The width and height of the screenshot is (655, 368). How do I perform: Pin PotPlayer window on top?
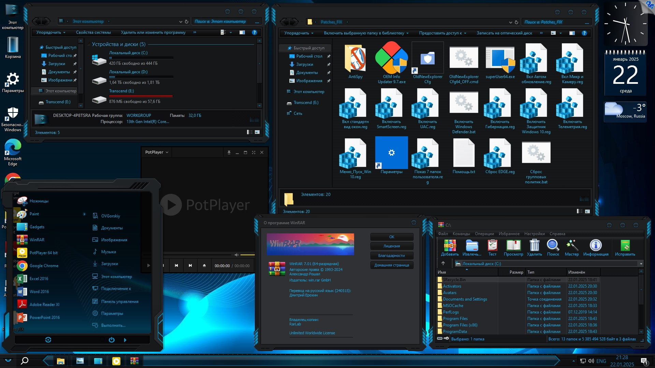(x=229, y=152)
